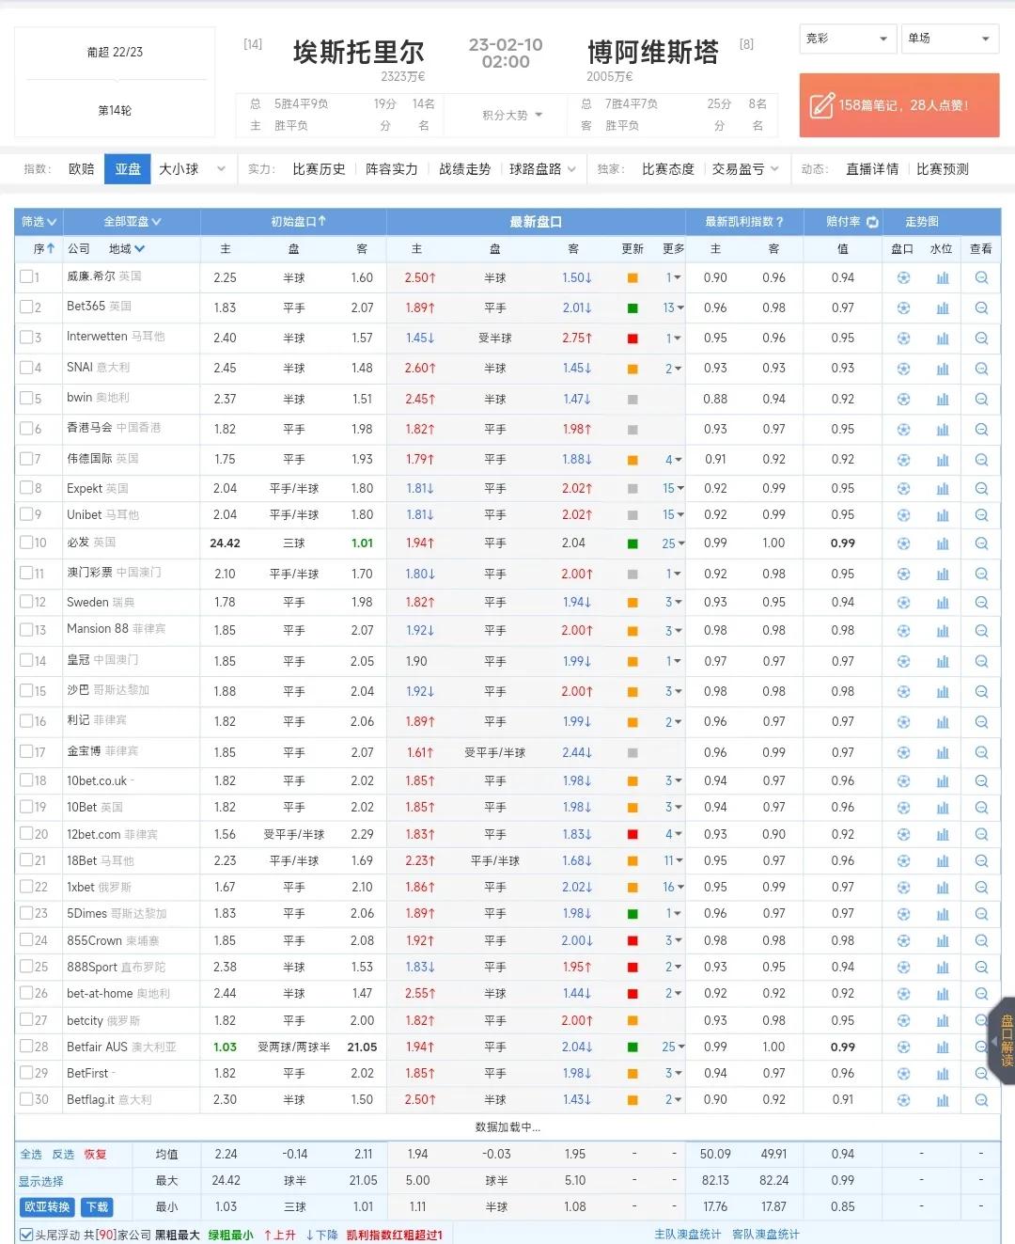Click the magnifier icon in Betflag.it row
This screenshot has width=1015, height=1244.
click(981, 1099)
